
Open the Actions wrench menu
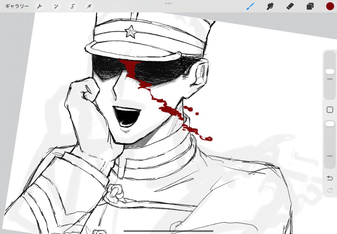[x=40, y=6]
